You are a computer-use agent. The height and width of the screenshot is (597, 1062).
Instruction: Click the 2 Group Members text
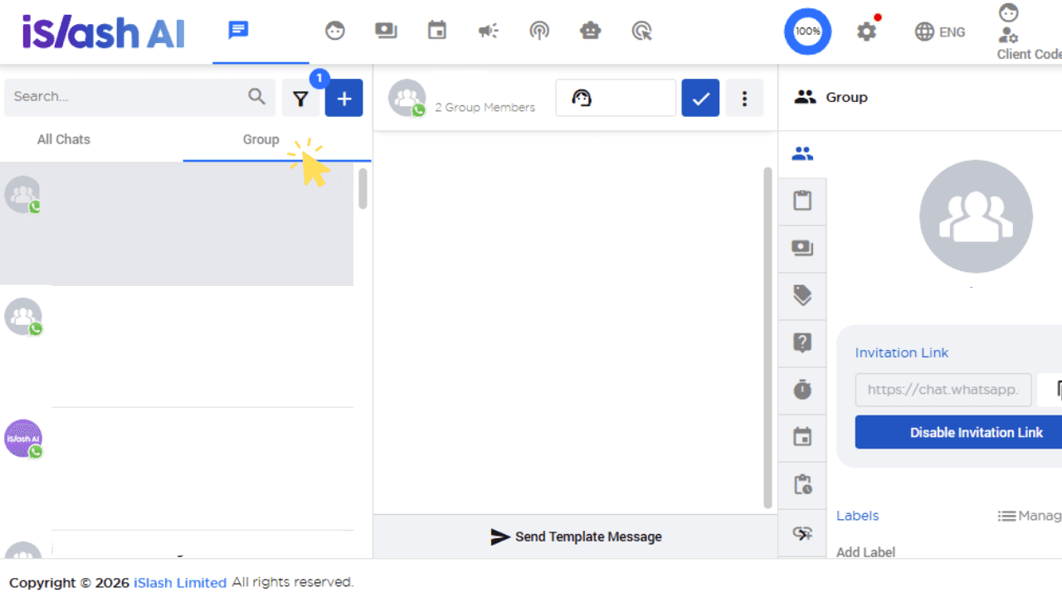point(485,107)
